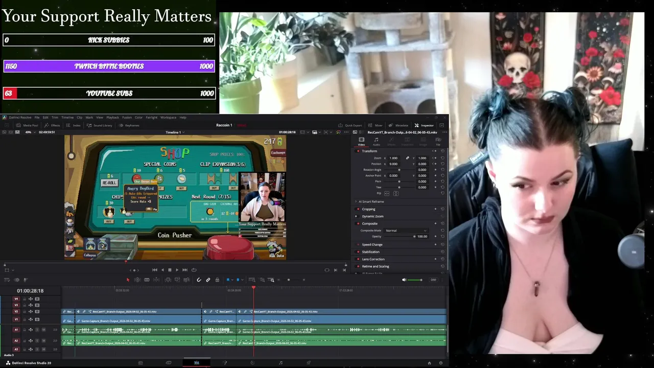Select the Selection Mode arrow tool

pyautogui.click(x=128, y=280)
